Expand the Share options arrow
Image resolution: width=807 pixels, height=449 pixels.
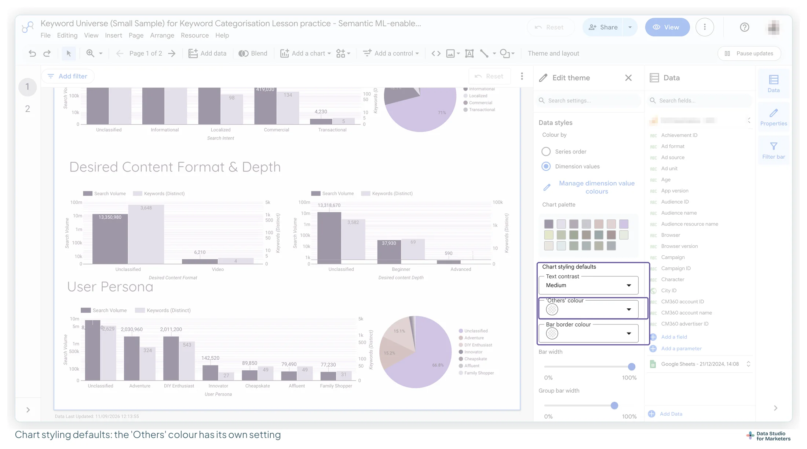click(630, 27)
